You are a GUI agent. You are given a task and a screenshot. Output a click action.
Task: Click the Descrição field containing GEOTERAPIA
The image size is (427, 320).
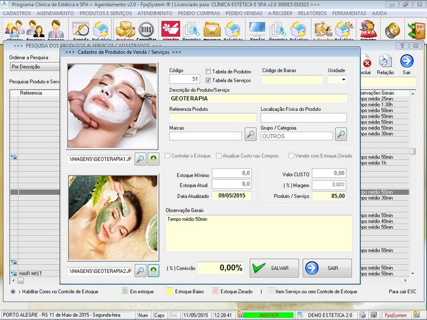[x=258, y=99]
